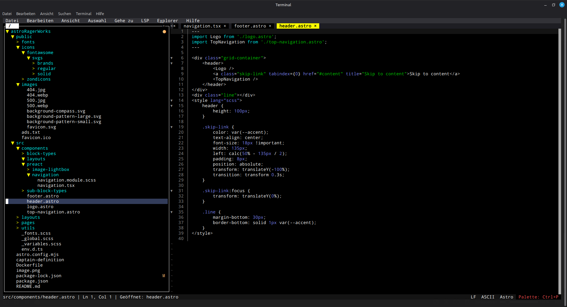Close the header.astro tab
This screenshot has height=307, width=567.
[315, 26]
